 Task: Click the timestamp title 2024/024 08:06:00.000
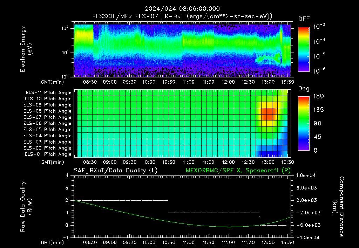click(182, 9)
